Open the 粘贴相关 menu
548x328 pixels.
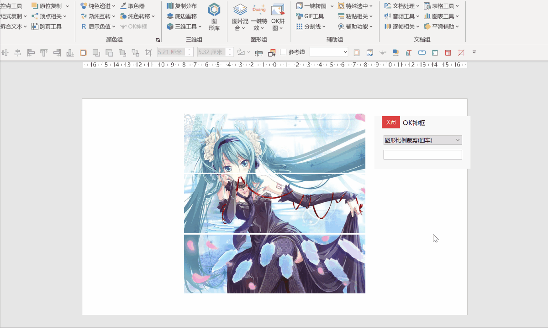click(355, 16)
